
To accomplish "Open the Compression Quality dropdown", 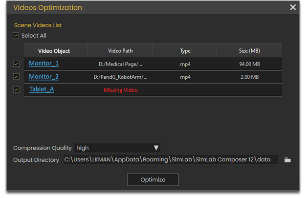I will [117, 148].
